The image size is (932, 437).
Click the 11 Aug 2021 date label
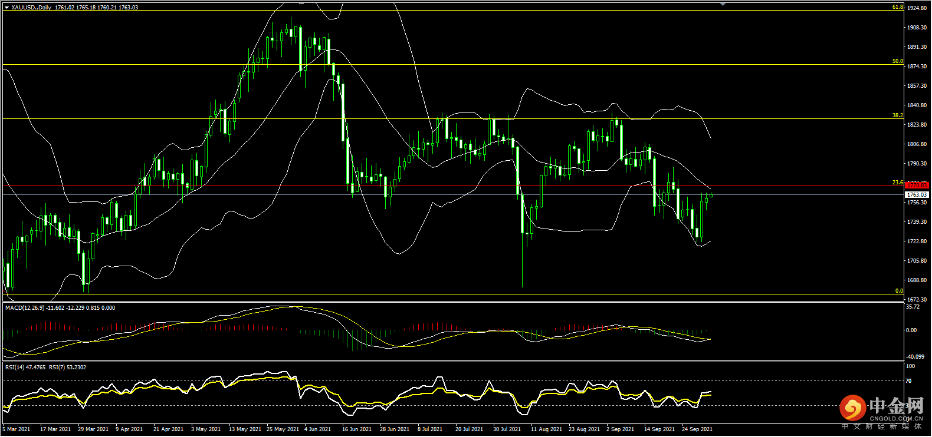(x=546, y=429)
